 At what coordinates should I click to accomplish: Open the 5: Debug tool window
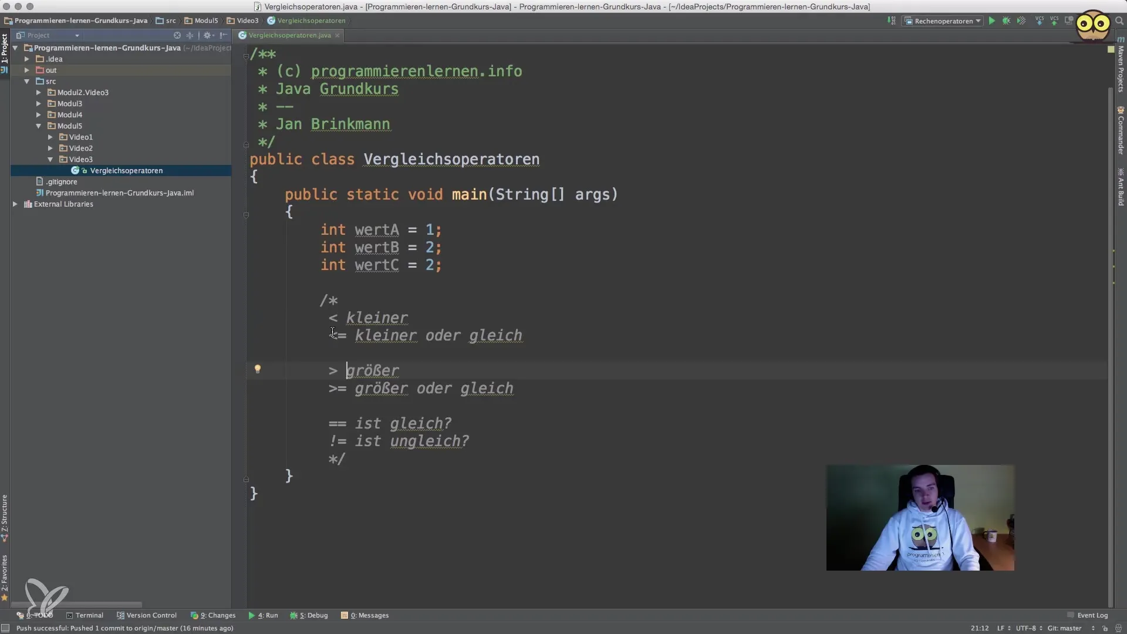(x=309, y=615)
